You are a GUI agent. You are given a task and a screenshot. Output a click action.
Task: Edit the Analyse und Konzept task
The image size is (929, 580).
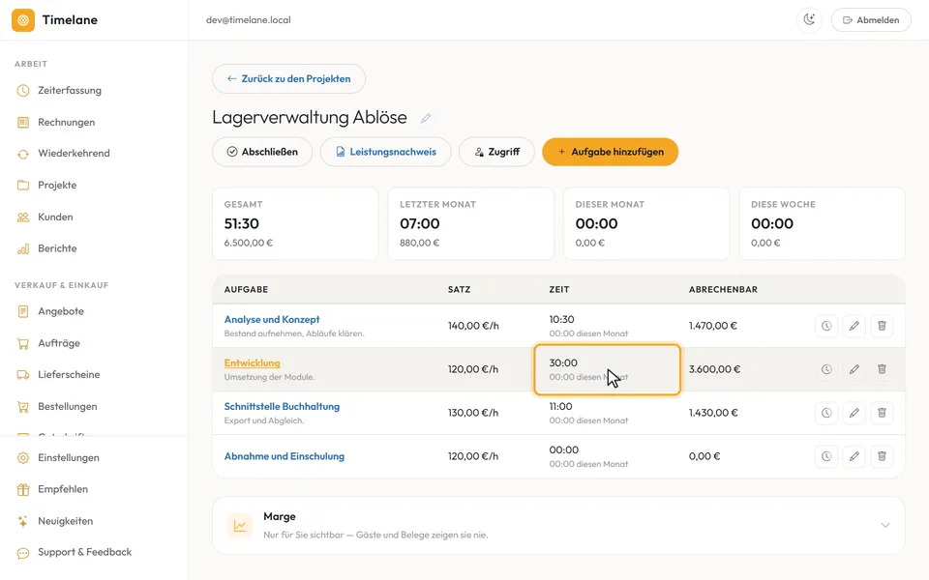click(x=854, y=326)
